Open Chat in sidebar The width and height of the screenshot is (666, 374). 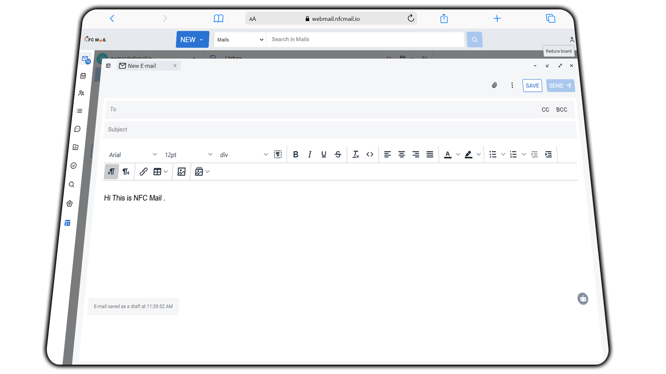pos(77,129)
